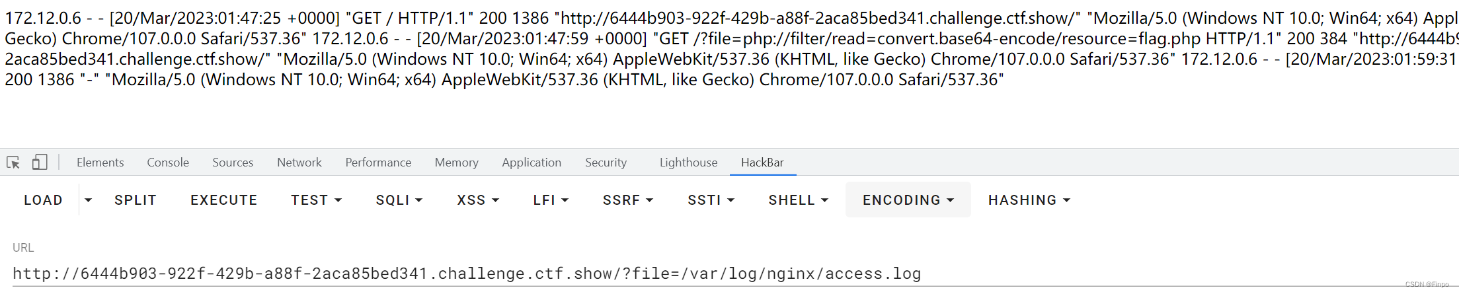Toggle the device toolbar icon

pos(40,163)
